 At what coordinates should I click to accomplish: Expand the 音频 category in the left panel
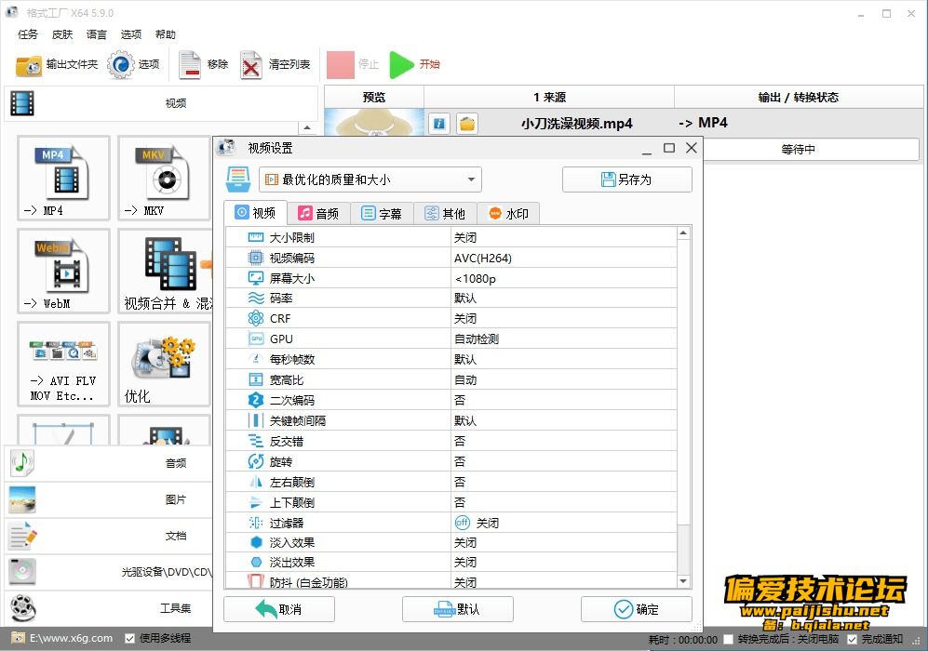pyautogui.click(x=108, y=463)
